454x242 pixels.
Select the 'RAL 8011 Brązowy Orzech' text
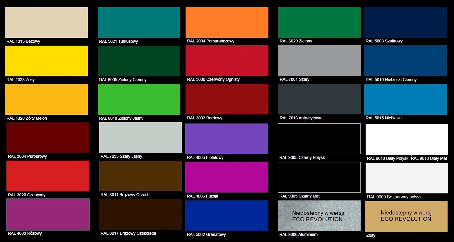click(x=125, y=195)
